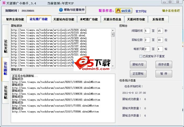Maximize the window
Viewport: 184px width, 127px height.
(170, 2)
